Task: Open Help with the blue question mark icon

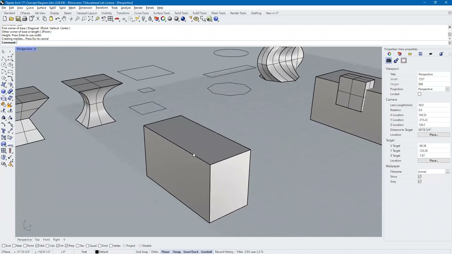Action: coord(216,19)
